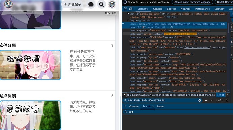
Task: Open the user avatar menu at top right
Action: tap(112, 4)
